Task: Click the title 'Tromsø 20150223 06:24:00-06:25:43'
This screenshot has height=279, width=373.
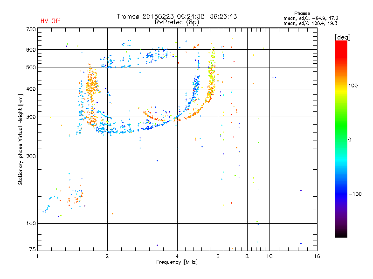Action: pyautogui.click(x=177, y=16)
